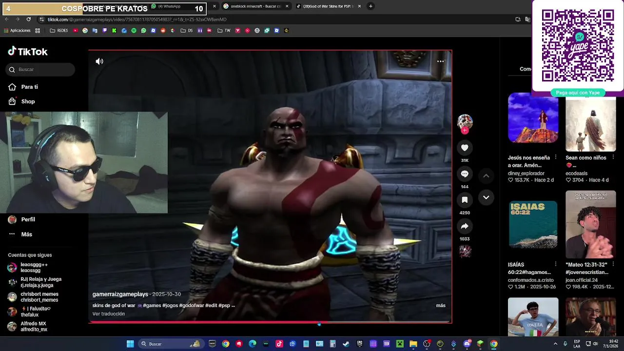This screenshot has height=351, width=624.
Task: Open File Explorer from the taskbar
Action: (x=413, y=344)
